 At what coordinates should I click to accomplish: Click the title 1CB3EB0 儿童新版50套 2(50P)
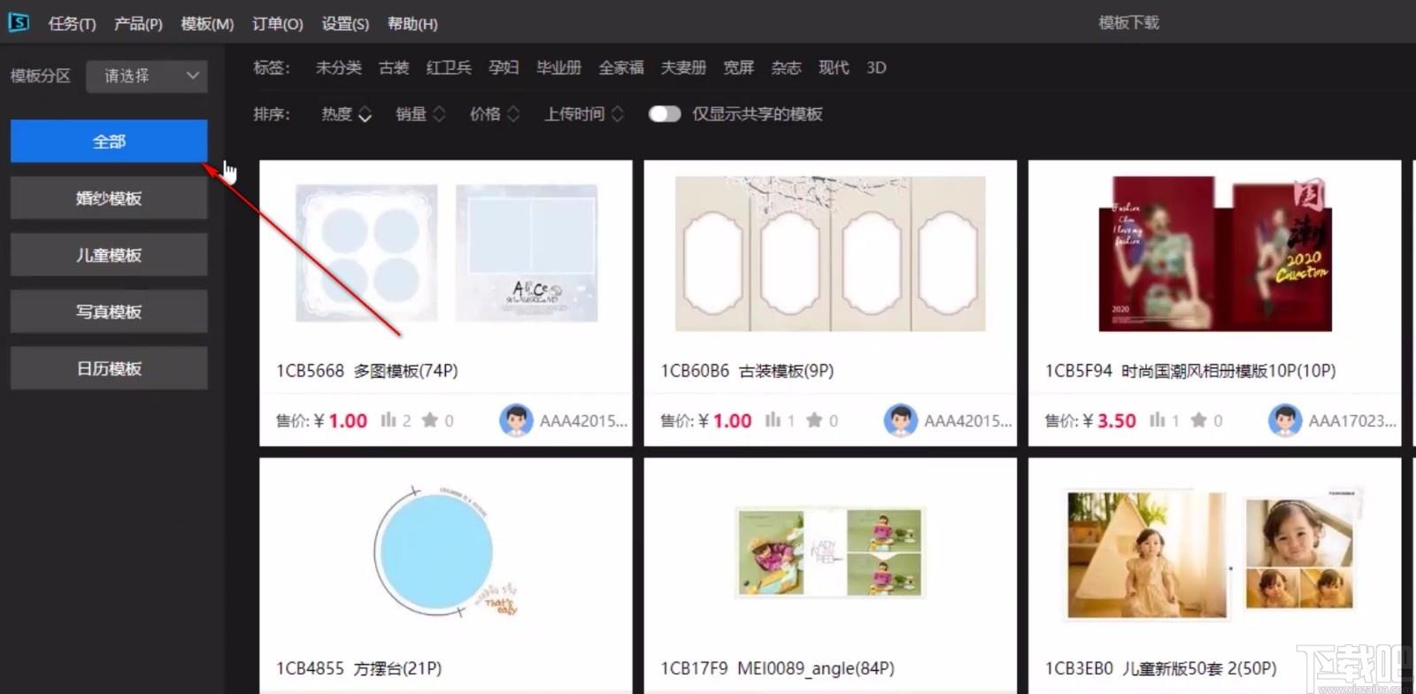1161,668
